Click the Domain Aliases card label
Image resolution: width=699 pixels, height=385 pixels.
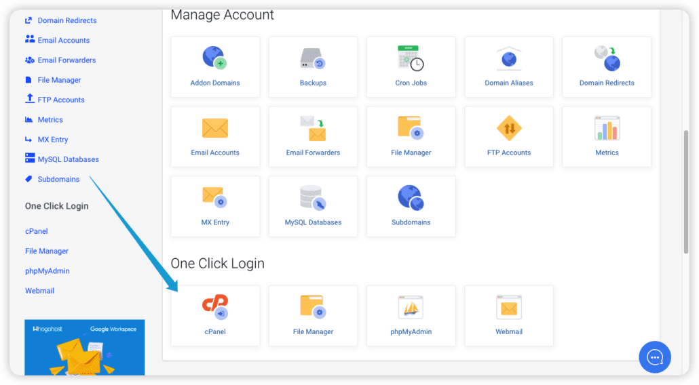tap(509, 83)
